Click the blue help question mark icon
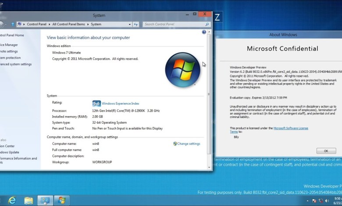 (204, 32)
